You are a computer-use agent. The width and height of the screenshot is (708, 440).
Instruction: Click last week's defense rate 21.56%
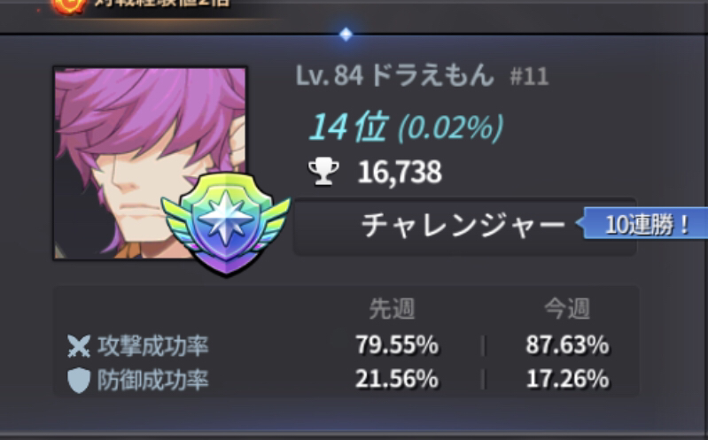397,379
